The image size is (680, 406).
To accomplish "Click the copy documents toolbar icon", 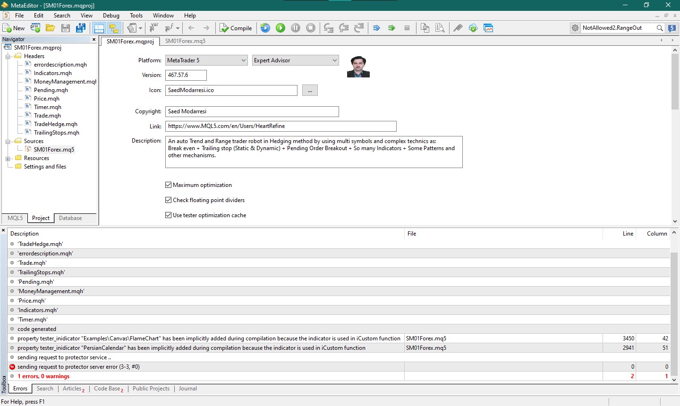I will [x=425, y=28].
